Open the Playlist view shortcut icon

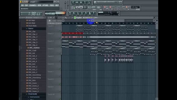73,2
